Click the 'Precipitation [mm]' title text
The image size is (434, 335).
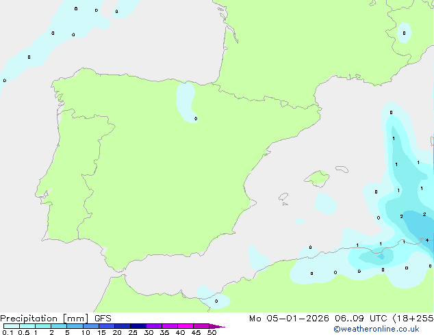pyautogui.click(x=44, y=319)
